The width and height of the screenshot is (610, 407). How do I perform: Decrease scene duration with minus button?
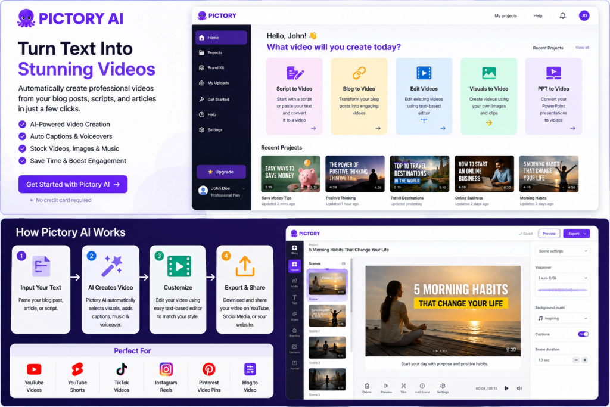point(576,360)
